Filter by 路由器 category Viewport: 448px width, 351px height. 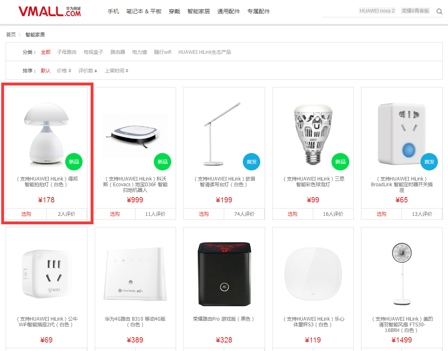(x=118, y=52)
